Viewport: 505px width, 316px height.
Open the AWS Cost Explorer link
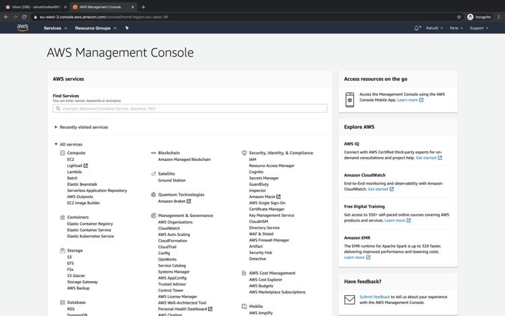pyautogui.click(x=265, y=280)
